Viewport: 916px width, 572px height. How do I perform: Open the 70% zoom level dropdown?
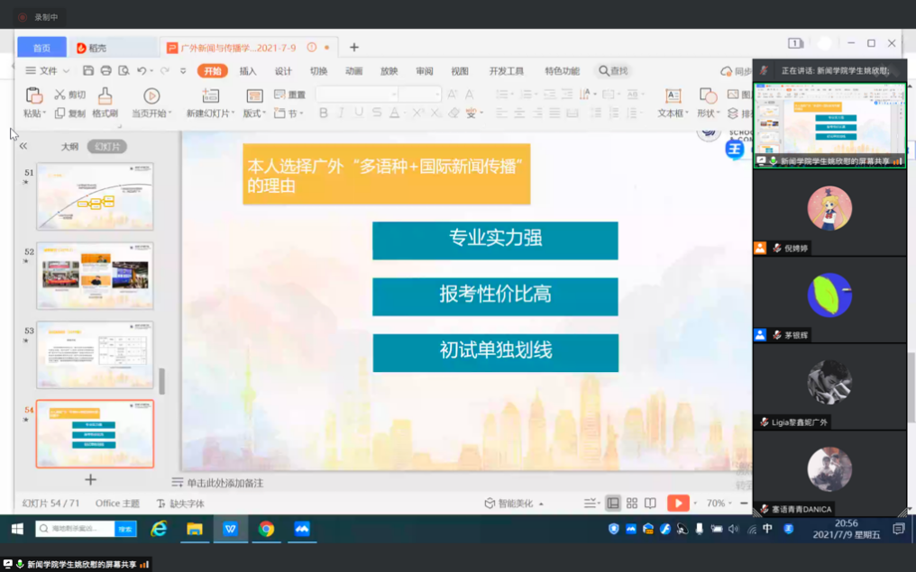pyautogui.click(x=718, y=504)
